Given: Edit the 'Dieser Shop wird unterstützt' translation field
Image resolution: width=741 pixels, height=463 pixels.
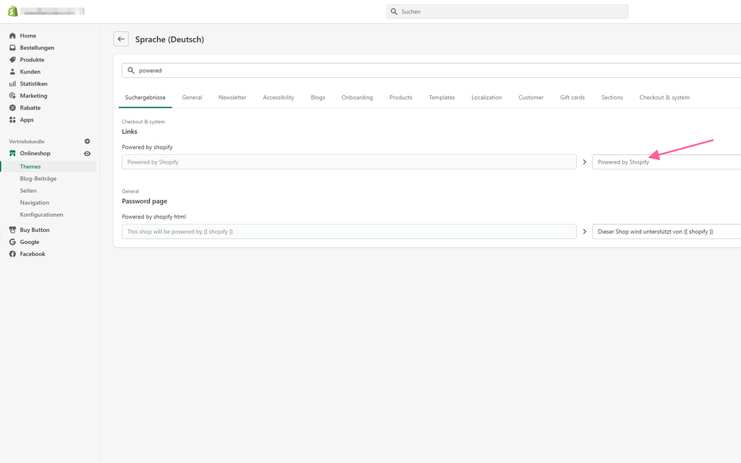Looking at the screenshot, I should pos(666,232).
